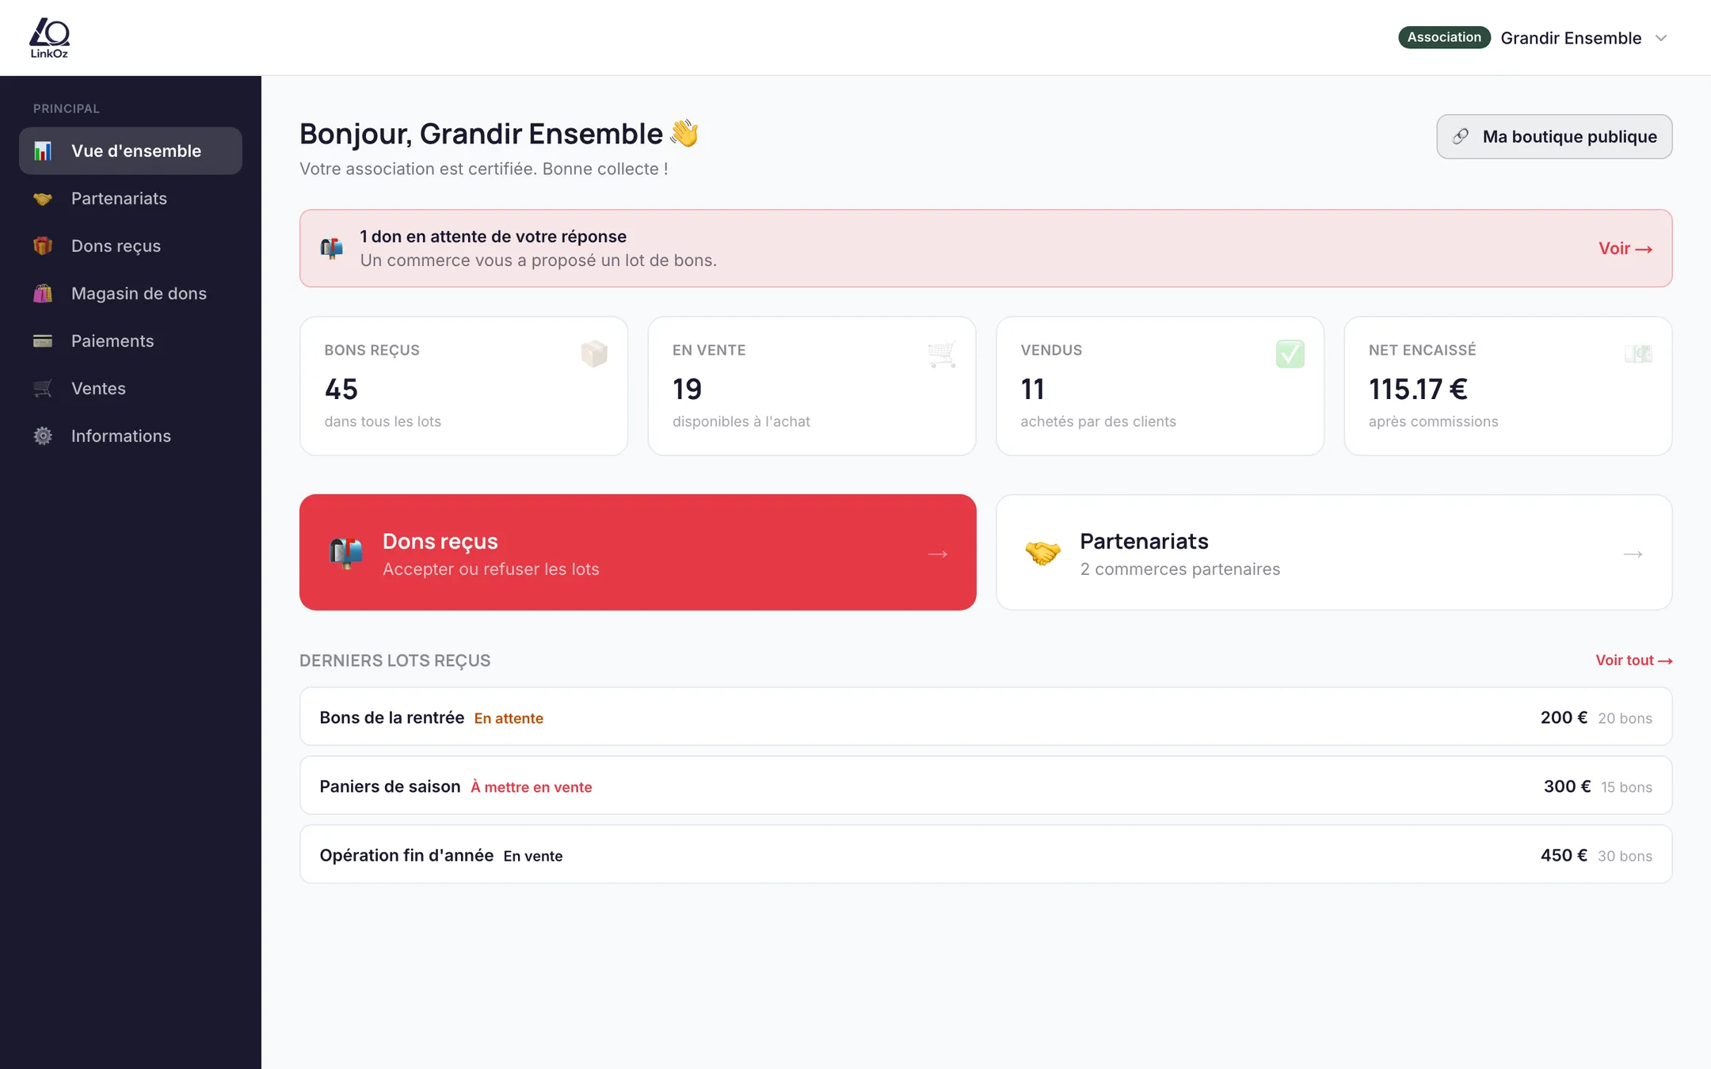Viewport: 1711px width, 1069px height.
Task: Open the Paniers de saison lot row
Action: pyautogui.click(x=985, y=786)
